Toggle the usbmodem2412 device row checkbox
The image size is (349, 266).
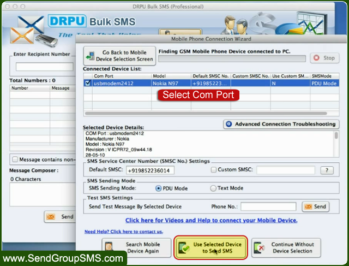[x=88, y=83]
